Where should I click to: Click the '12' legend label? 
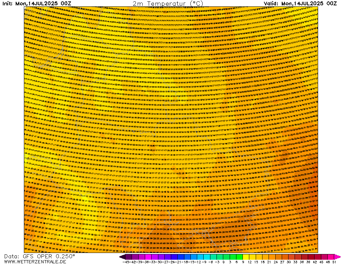coord(250,262)
